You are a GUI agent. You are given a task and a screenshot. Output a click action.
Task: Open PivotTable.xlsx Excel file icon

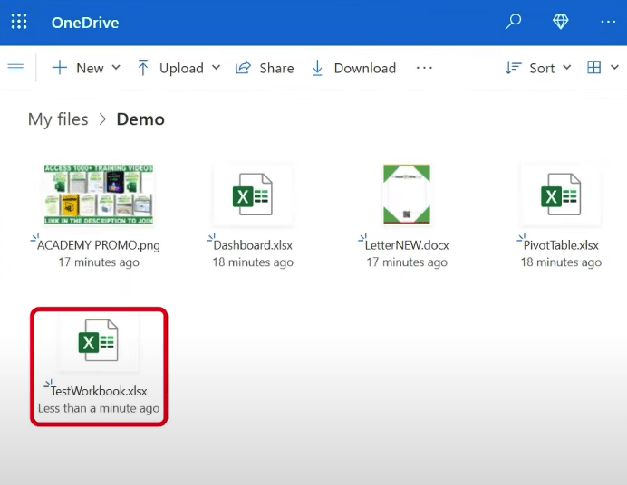(561, 195)
